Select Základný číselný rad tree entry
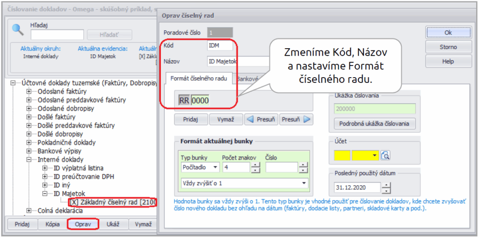The width and height of the screenshot is (479, 238). 109,202
